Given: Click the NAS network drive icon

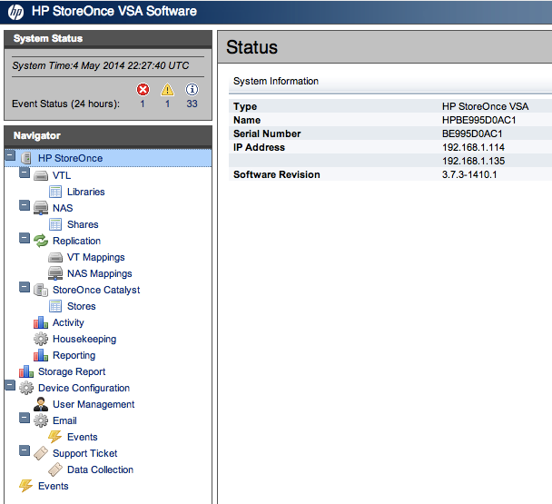Looking at the screenshot, I should (41, 208).
